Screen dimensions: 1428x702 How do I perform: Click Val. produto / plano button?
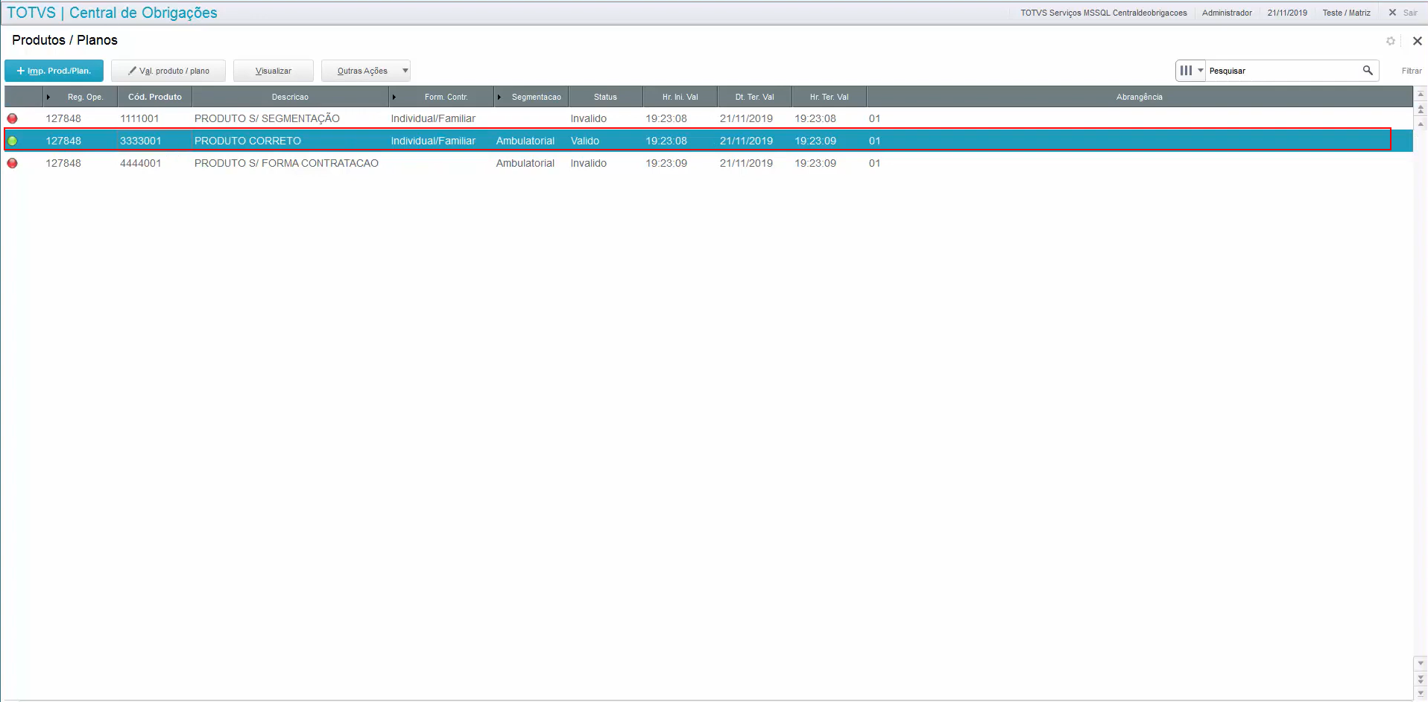[168, 71]
